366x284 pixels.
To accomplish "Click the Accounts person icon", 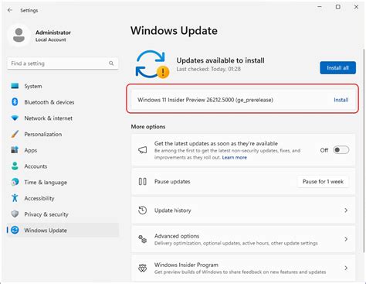I will [x=15, y=166].
